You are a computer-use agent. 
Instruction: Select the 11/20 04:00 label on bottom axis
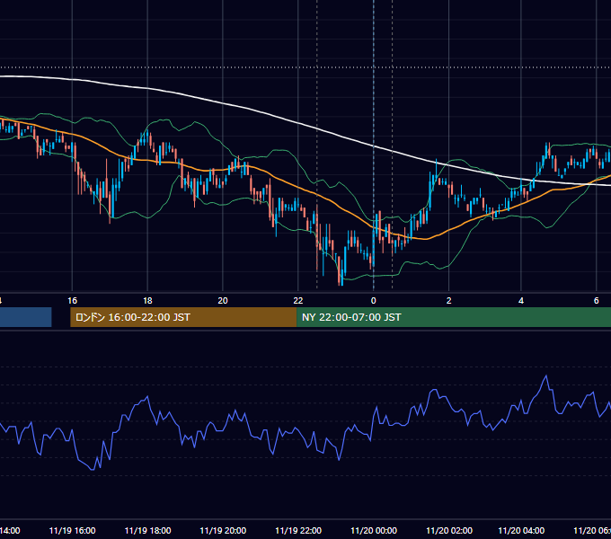pyautogui.click(x=521, y=530)
